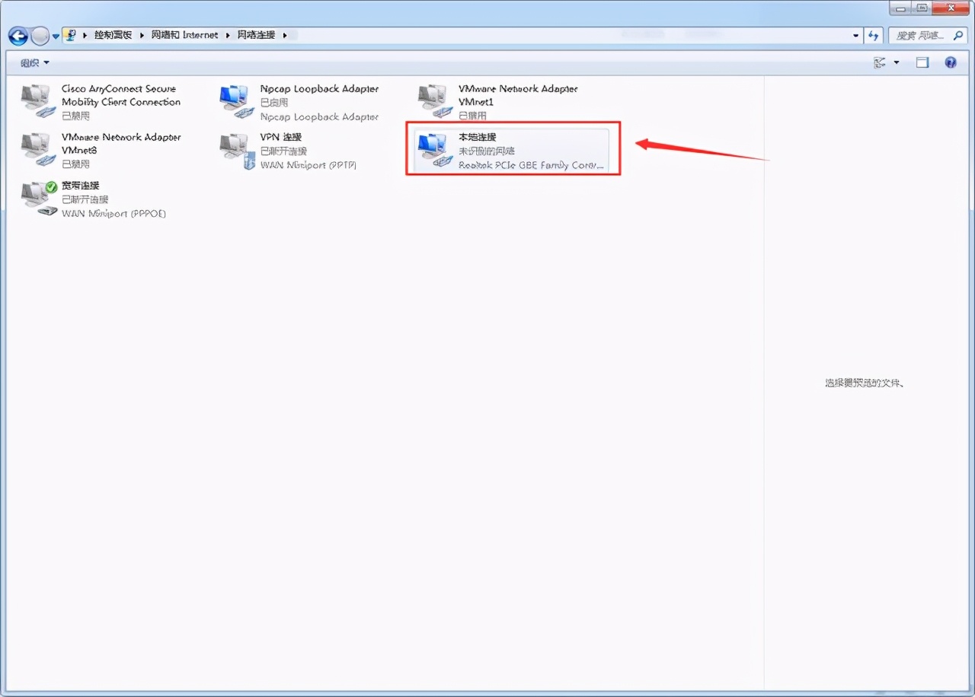The image size is (975, 697).
Task: Expand the arrow after 网络和 Internet breadcrumb
Action: tap(227, 35)
